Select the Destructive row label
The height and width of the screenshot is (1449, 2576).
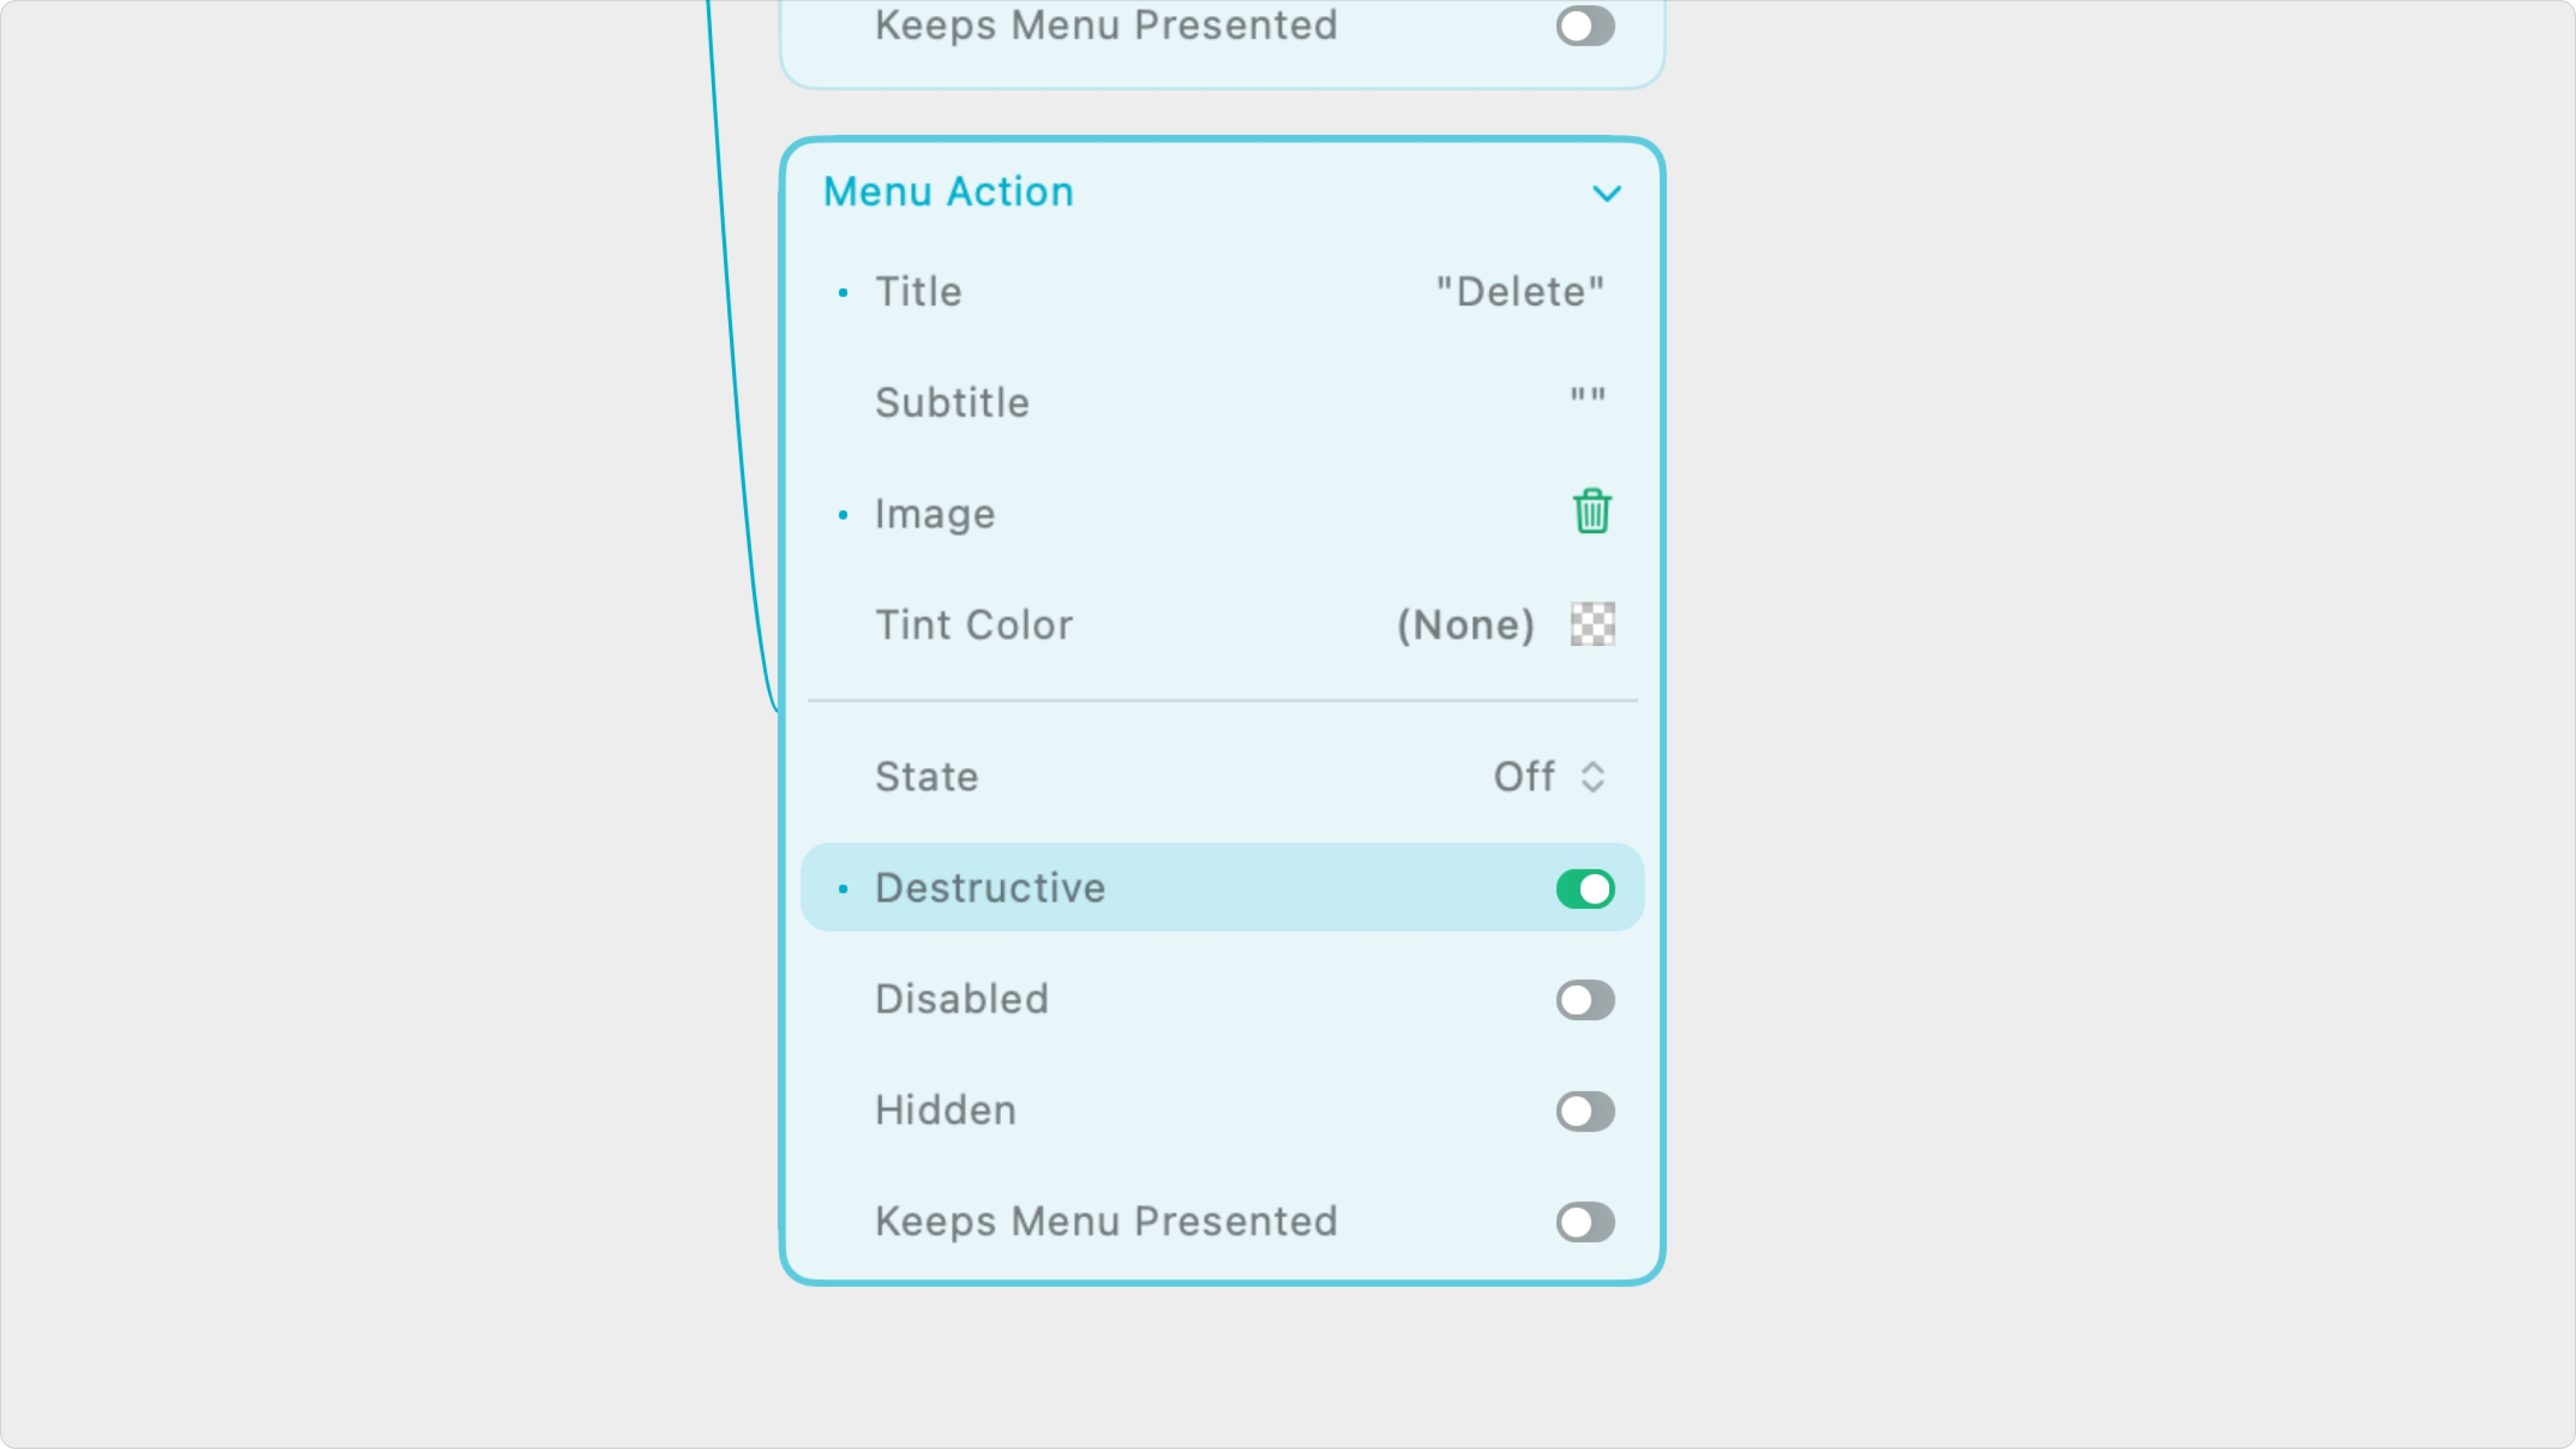pos(989,888)
